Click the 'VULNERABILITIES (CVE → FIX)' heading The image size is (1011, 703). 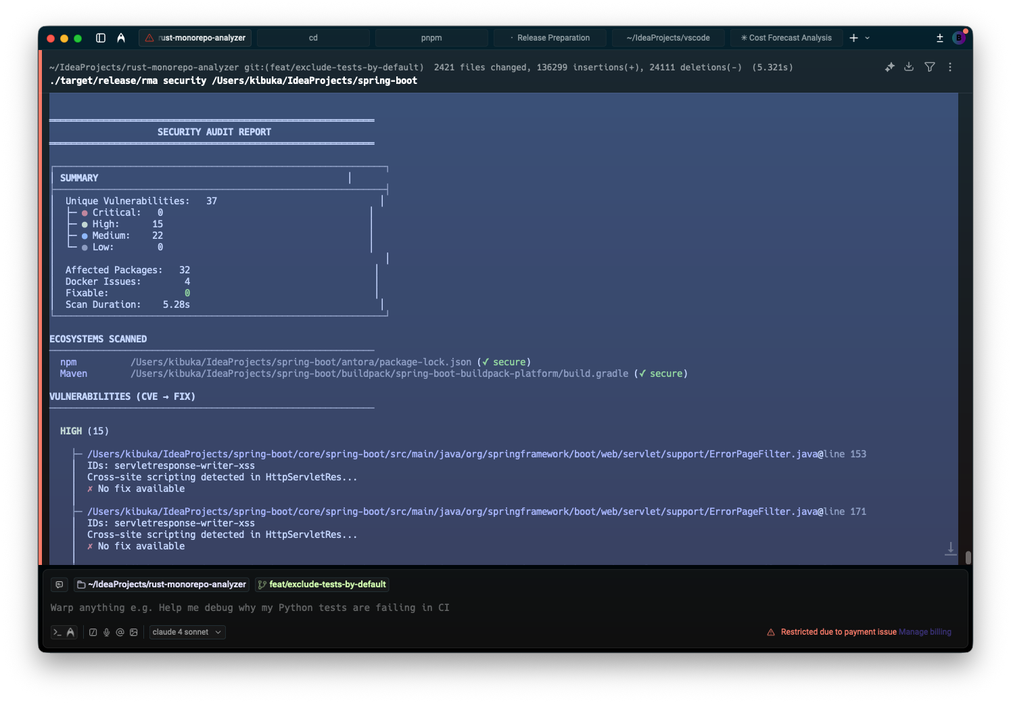click(x=122, y=396)
